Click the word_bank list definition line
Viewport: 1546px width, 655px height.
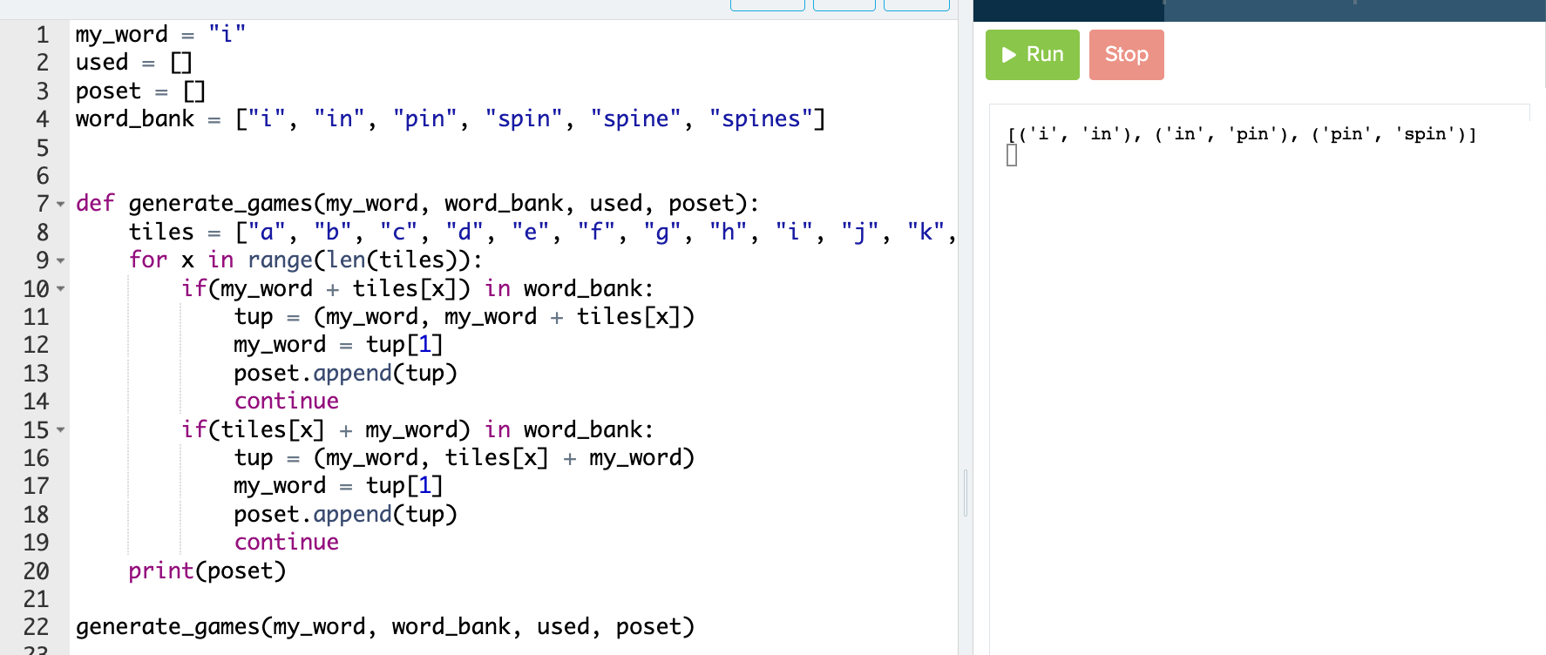pos(451,119)
